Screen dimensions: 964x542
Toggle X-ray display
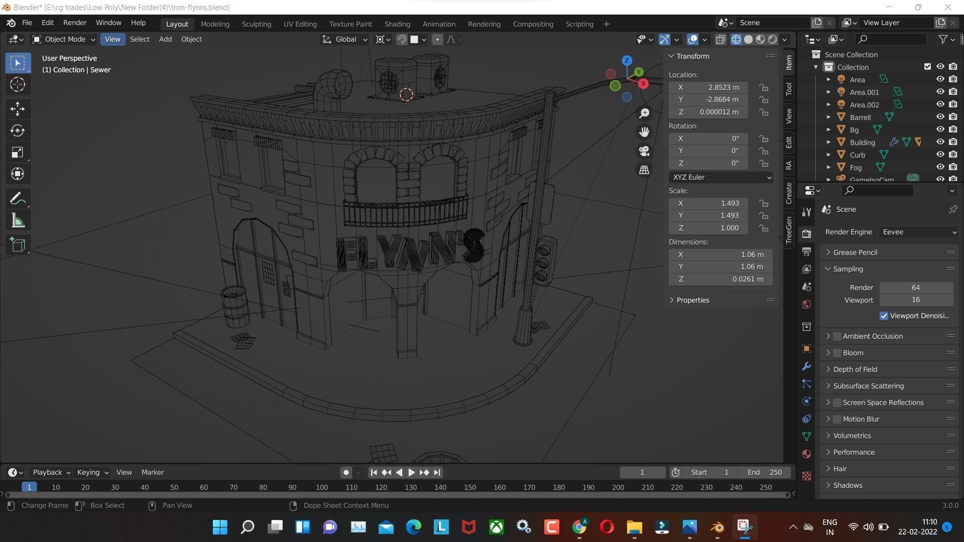pos(720,39)
